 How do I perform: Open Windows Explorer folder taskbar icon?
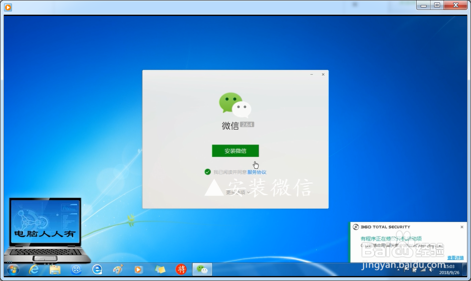point(55,270)
